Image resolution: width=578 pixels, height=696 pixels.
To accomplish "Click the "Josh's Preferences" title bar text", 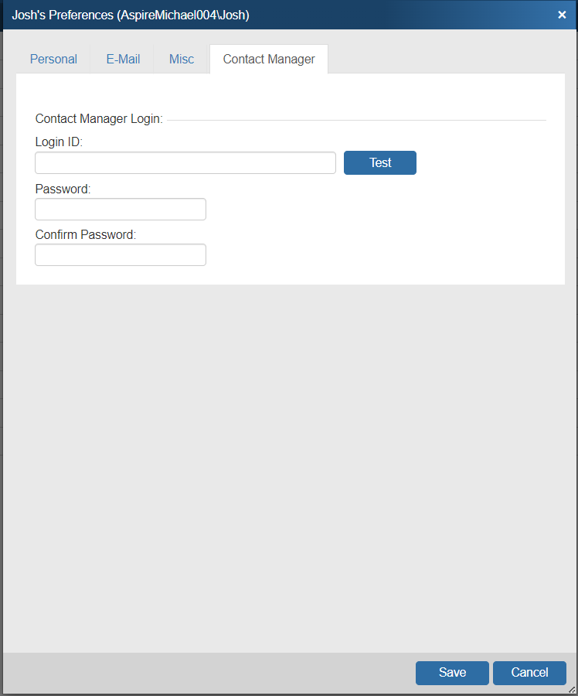I will pyautogui.click(x=130, y=15).
